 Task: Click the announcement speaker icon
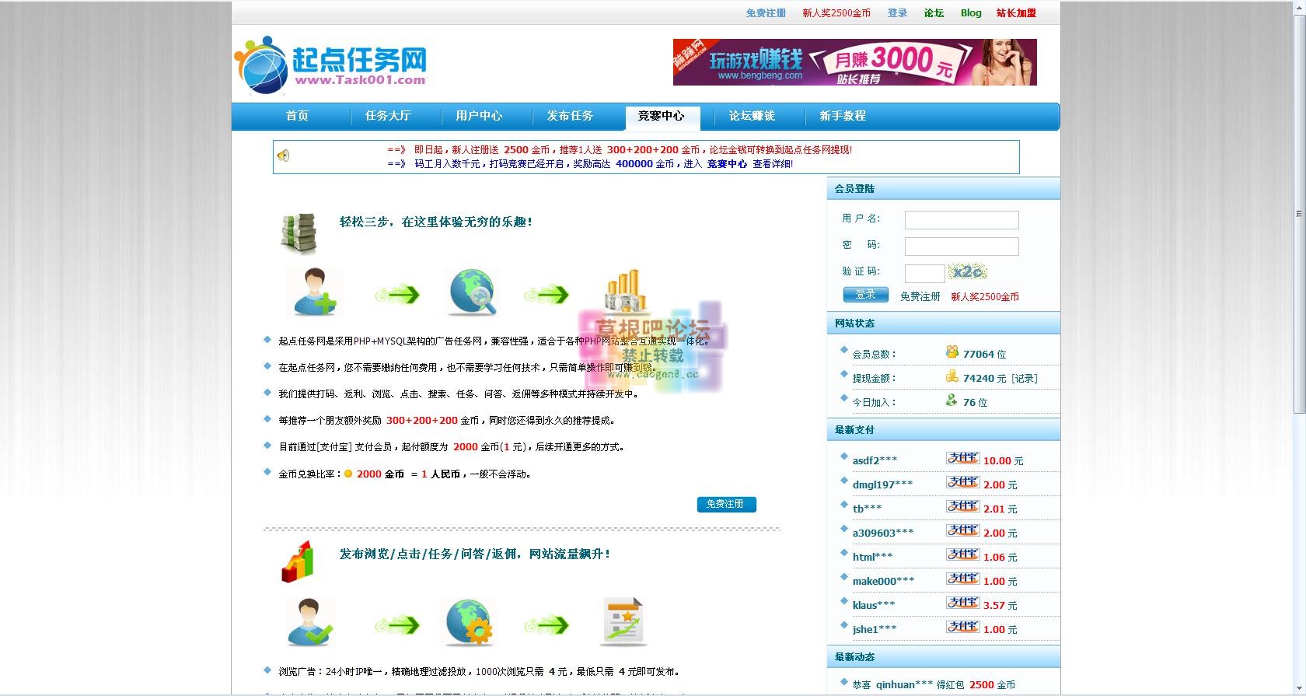pyautogui.click(x=284, y=156)
